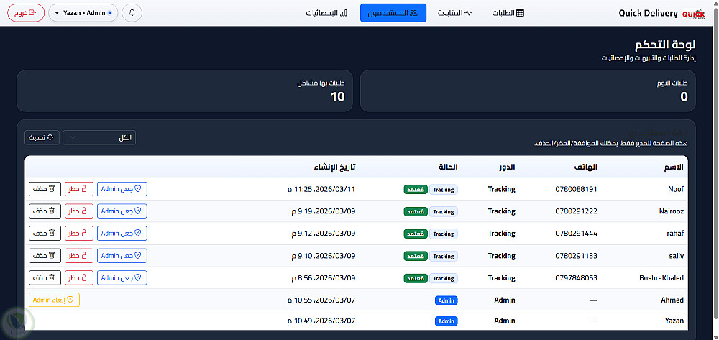Click the name BushraKhaled
The image size is (719, 340).
pos(661,277)
